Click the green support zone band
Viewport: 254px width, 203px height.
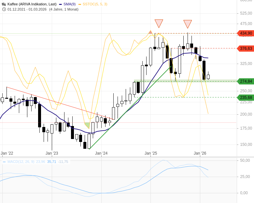(185, 81)
